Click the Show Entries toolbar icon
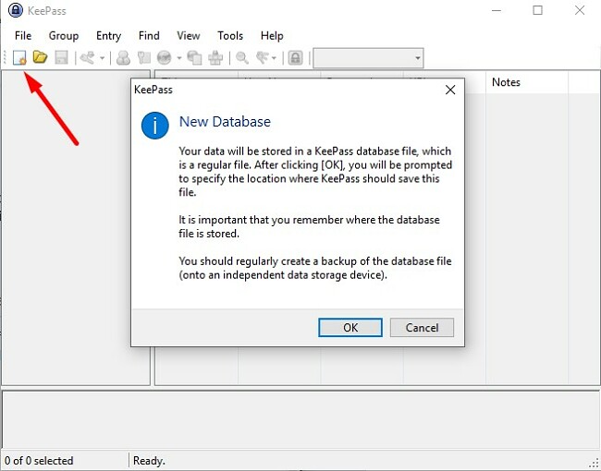Image resolution: width=601 pixels, height=471 pixels. click(x=263, y=58)
